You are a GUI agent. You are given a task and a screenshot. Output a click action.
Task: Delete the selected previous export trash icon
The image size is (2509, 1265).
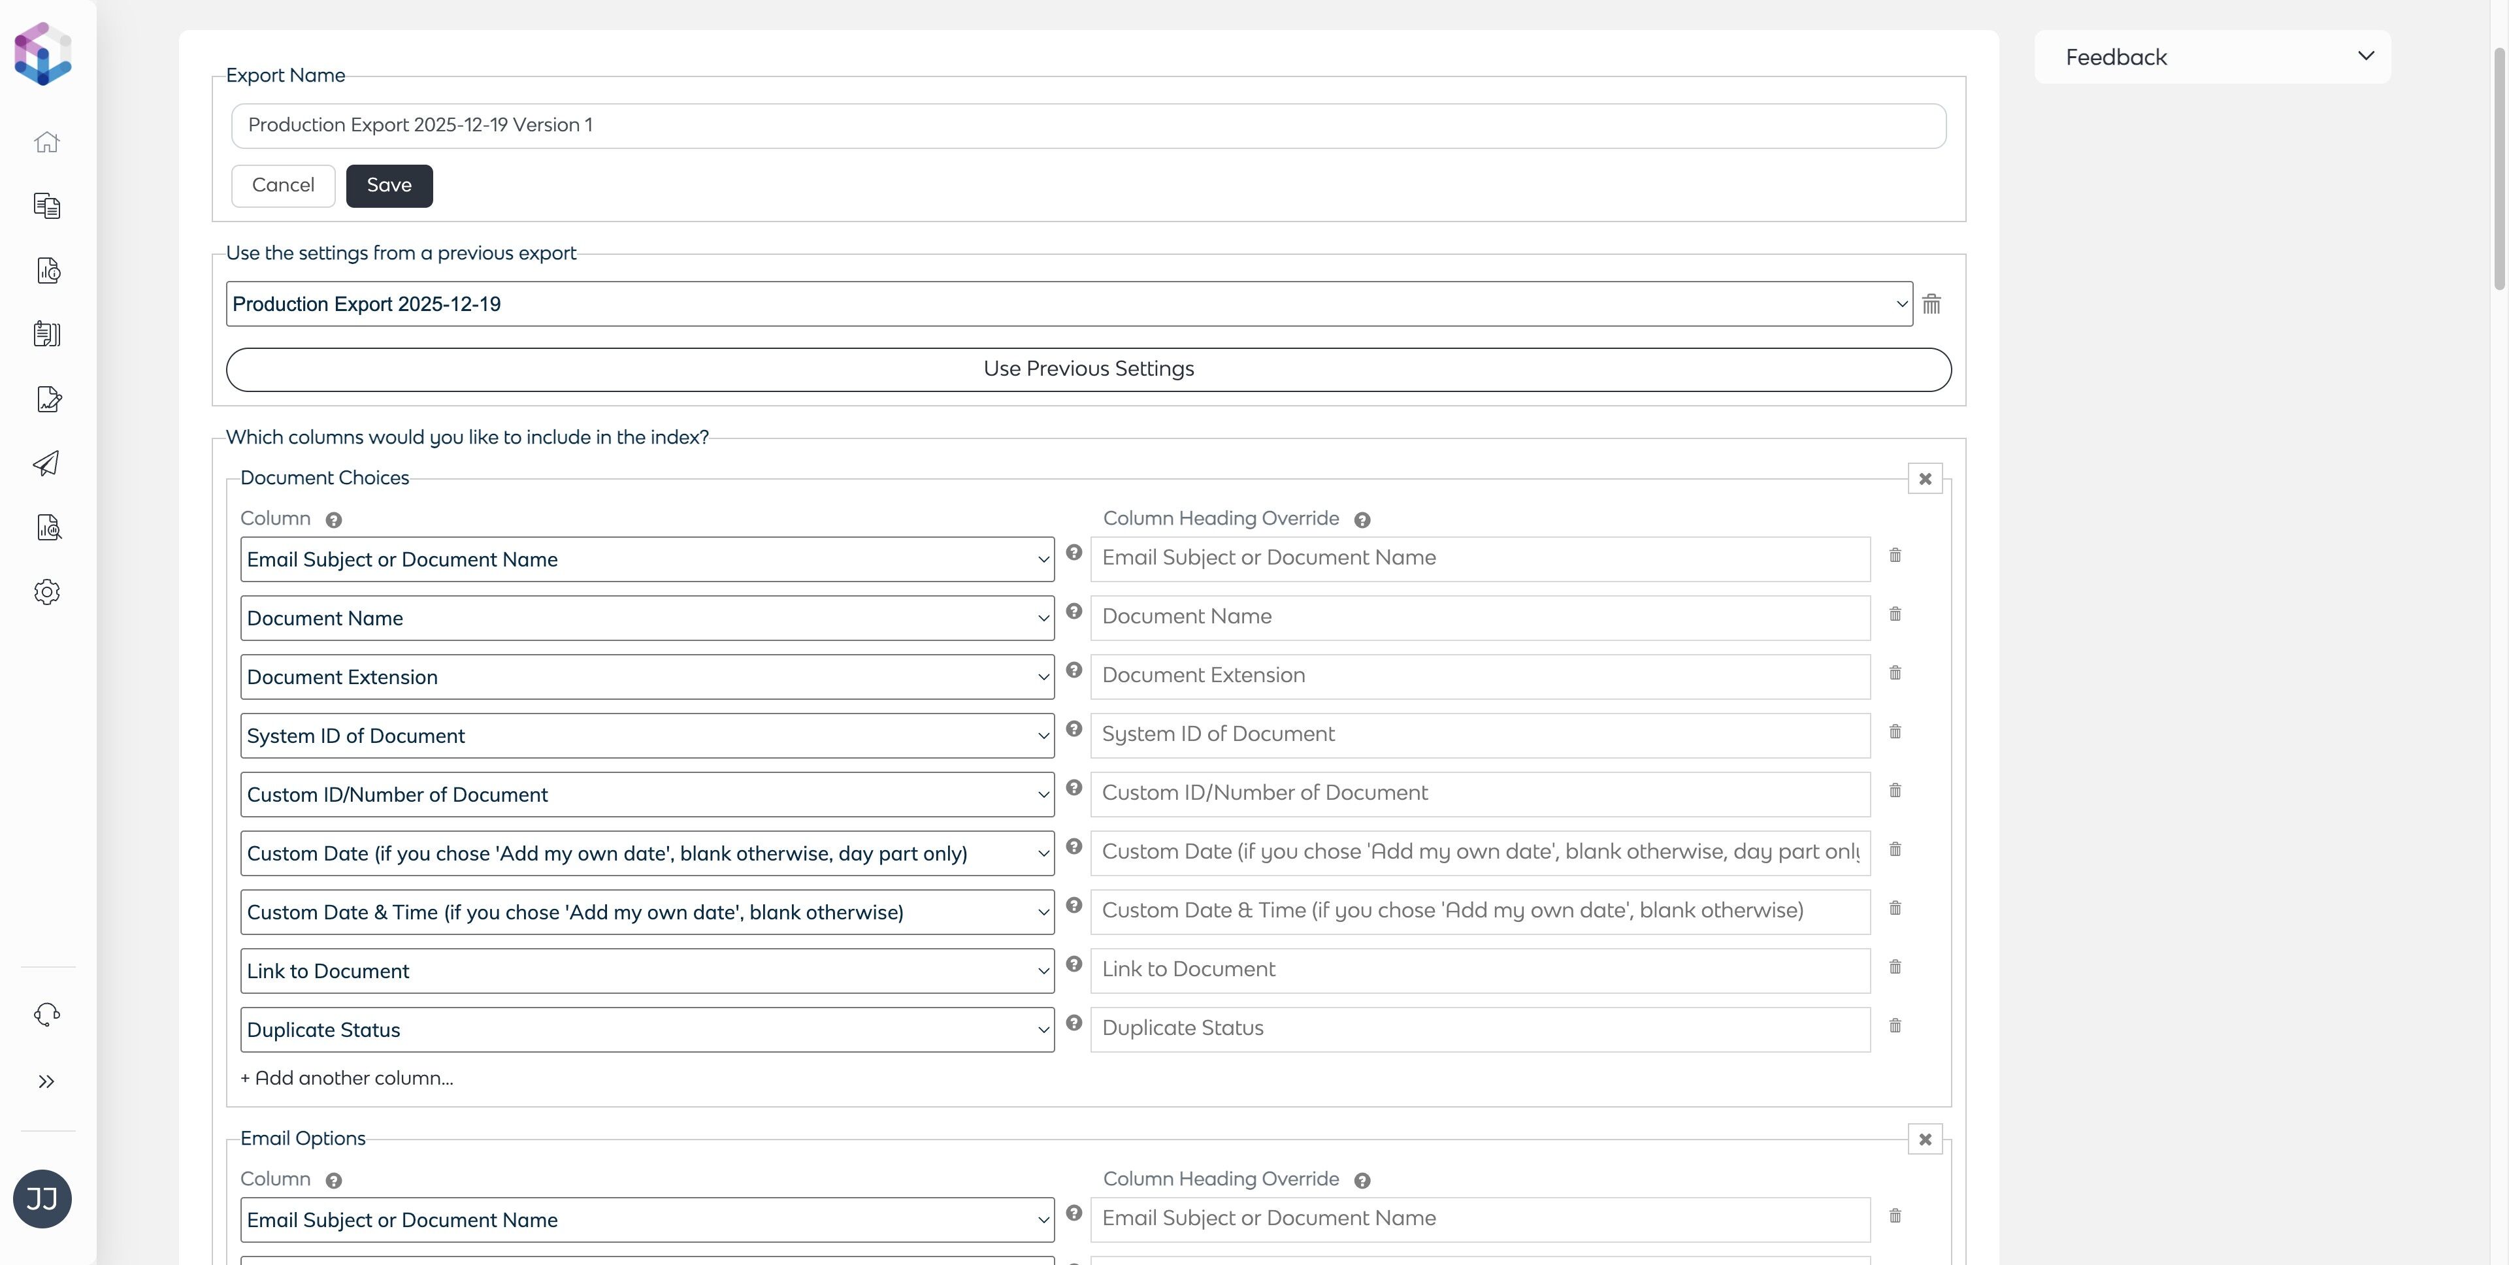[1931, 304]
